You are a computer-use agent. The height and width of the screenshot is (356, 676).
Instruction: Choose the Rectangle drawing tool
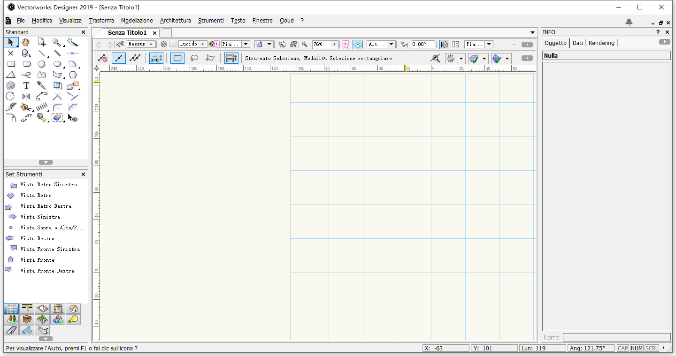tap(11, 64)
